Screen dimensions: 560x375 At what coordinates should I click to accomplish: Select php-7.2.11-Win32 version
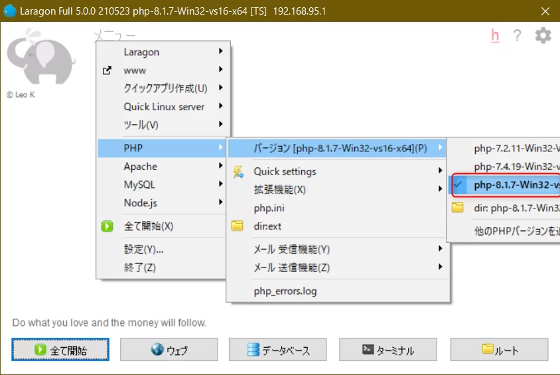coord(504,148)
